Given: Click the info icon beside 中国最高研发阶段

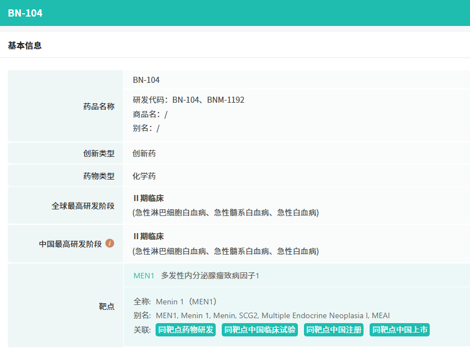Looking at the screenshot, I should (110, 243).
